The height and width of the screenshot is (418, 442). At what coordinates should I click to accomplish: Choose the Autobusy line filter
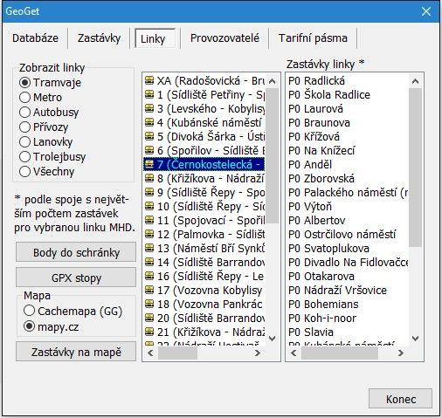(49, 112)
